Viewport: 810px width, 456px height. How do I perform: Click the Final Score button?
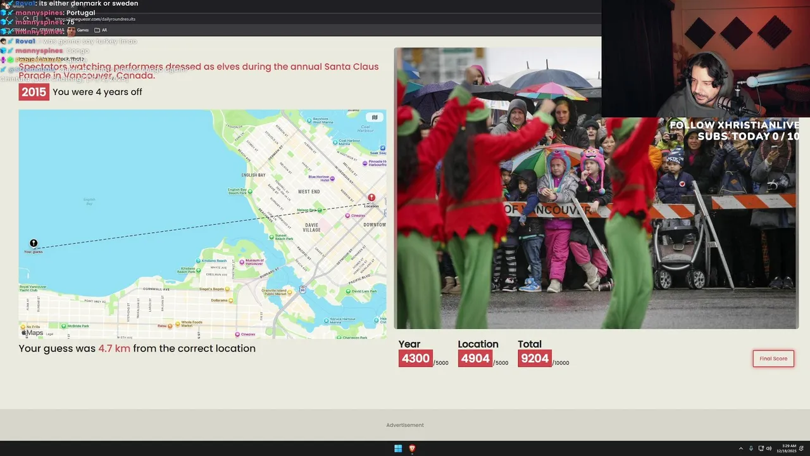(x=773, y=358)
